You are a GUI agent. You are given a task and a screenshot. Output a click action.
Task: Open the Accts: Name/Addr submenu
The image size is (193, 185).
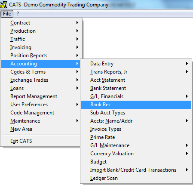[136, 121]
